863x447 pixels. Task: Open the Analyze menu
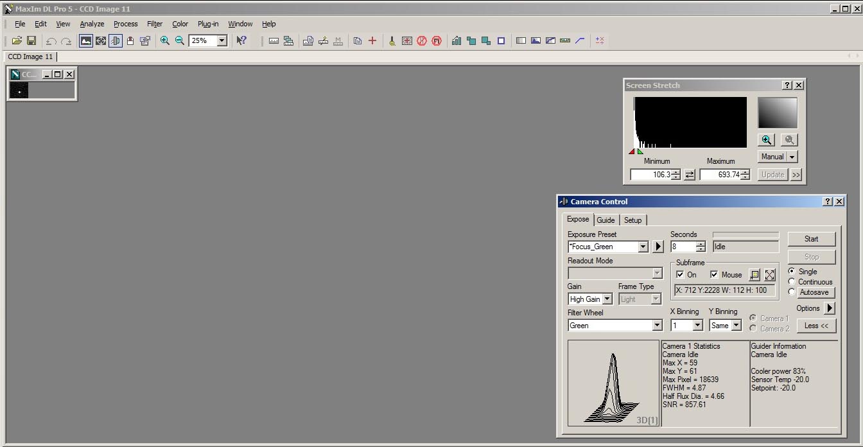[x=92, y=24]
